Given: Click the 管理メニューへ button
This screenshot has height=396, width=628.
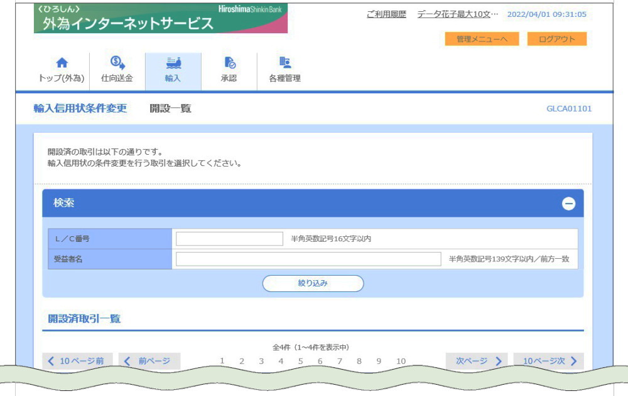Looking at the screenshot, I should 482,39.
